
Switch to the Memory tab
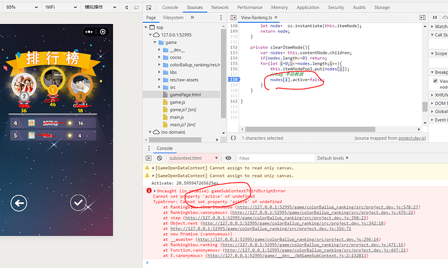[279, 7]
